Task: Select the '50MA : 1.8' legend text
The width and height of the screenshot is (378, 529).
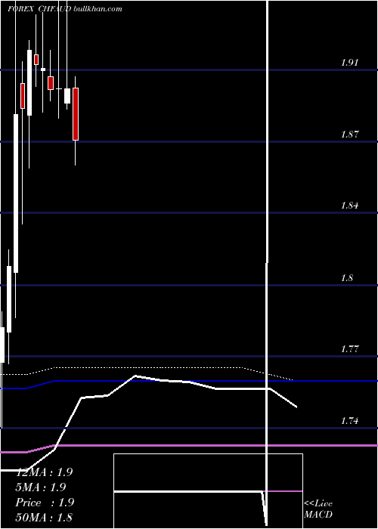Action: [44, 517]
